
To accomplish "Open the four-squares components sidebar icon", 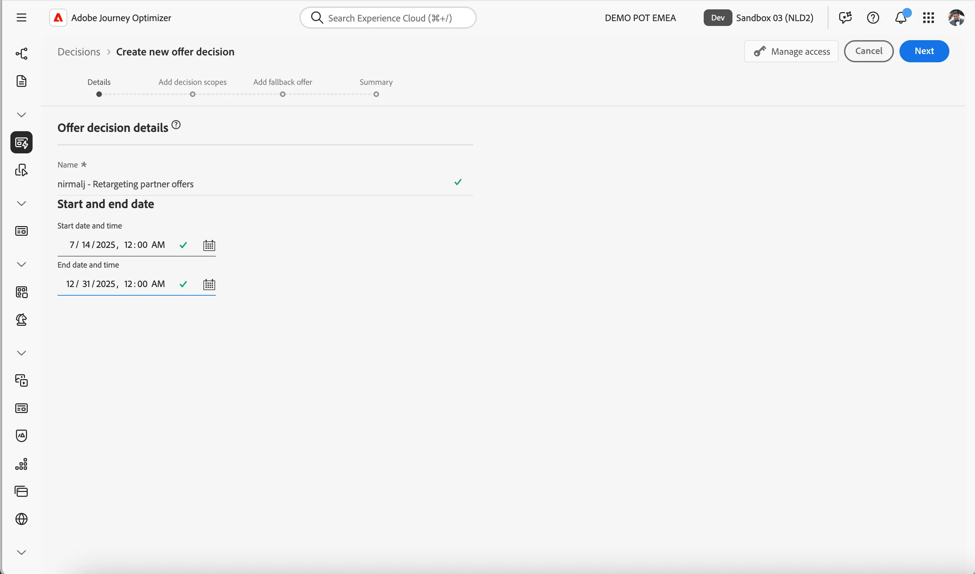I will (21, 292).
